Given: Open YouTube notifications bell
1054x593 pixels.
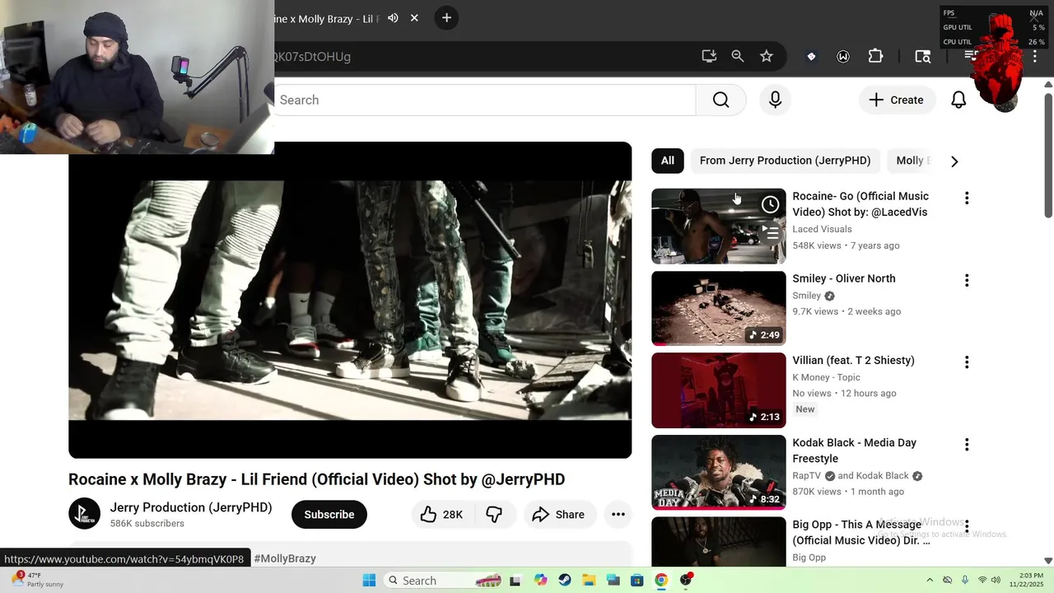Looking at the screenshot, I should click(x=958, y=100).
